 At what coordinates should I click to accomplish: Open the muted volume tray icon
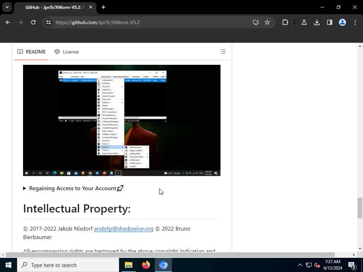coord(317,265)
